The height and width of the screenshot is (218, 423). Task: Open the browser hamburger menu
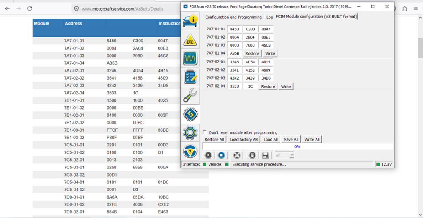(x=415, y=8)
